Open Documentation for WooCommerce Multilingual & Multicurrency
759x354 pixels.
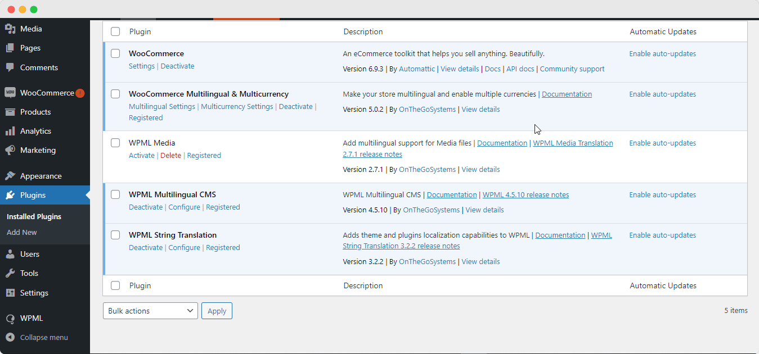[x=567, y=94]
